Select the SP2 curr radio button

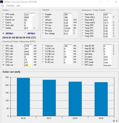click(x=4, y=59)
